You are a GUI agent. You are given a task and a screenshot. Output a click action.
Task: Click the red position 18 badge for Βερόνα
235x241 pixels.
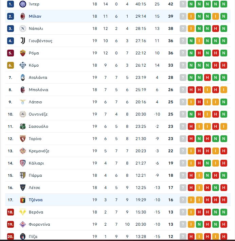11,212
